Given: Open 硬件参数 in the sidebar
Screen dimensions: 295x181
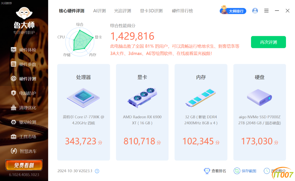Looking at the screenshot, I should (23, 64).
